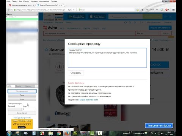Open a new browser tab with plus

66,5
